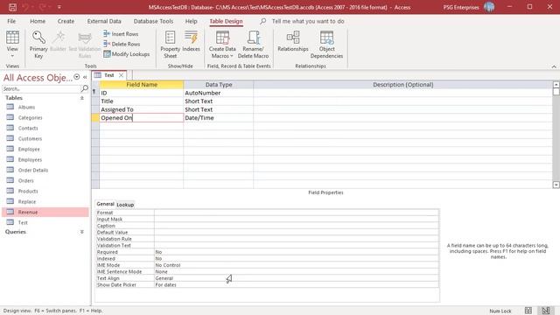Open the Customize Quick Access Toolbar dropdown
This screenshot has width=560, height=315.
[x=59, y=7]
